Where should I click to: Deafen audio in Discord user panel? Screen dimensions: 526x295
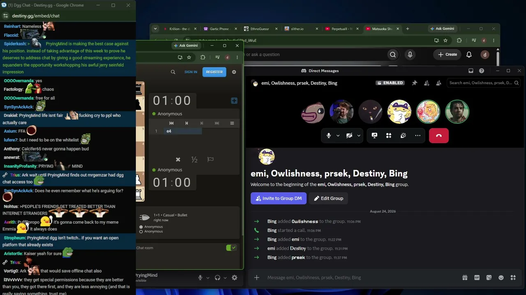(x=217, y=278)
